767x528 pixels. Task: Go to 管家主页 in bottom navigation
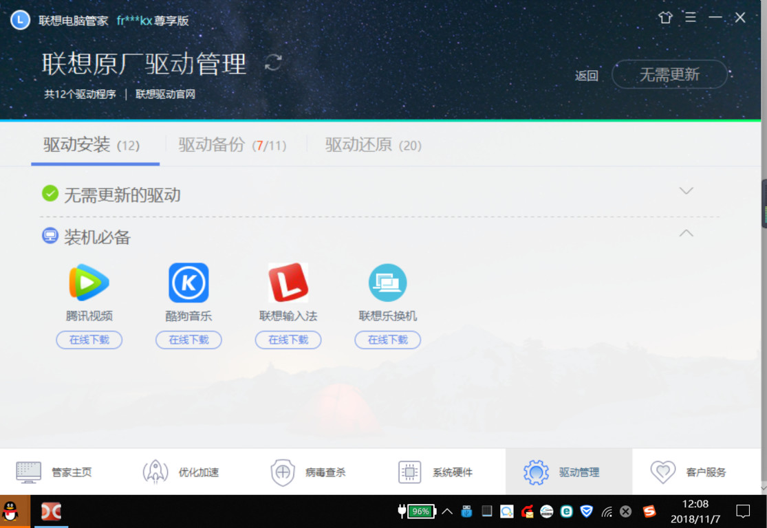pos(55,472)
